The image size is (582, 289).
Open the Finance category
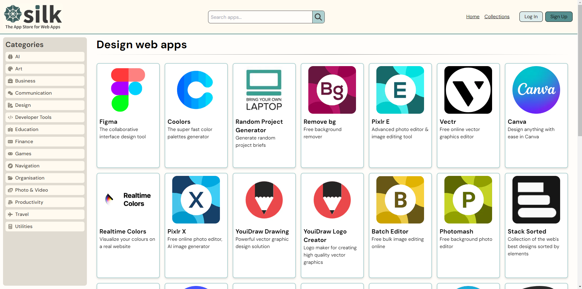coord(45,142)
